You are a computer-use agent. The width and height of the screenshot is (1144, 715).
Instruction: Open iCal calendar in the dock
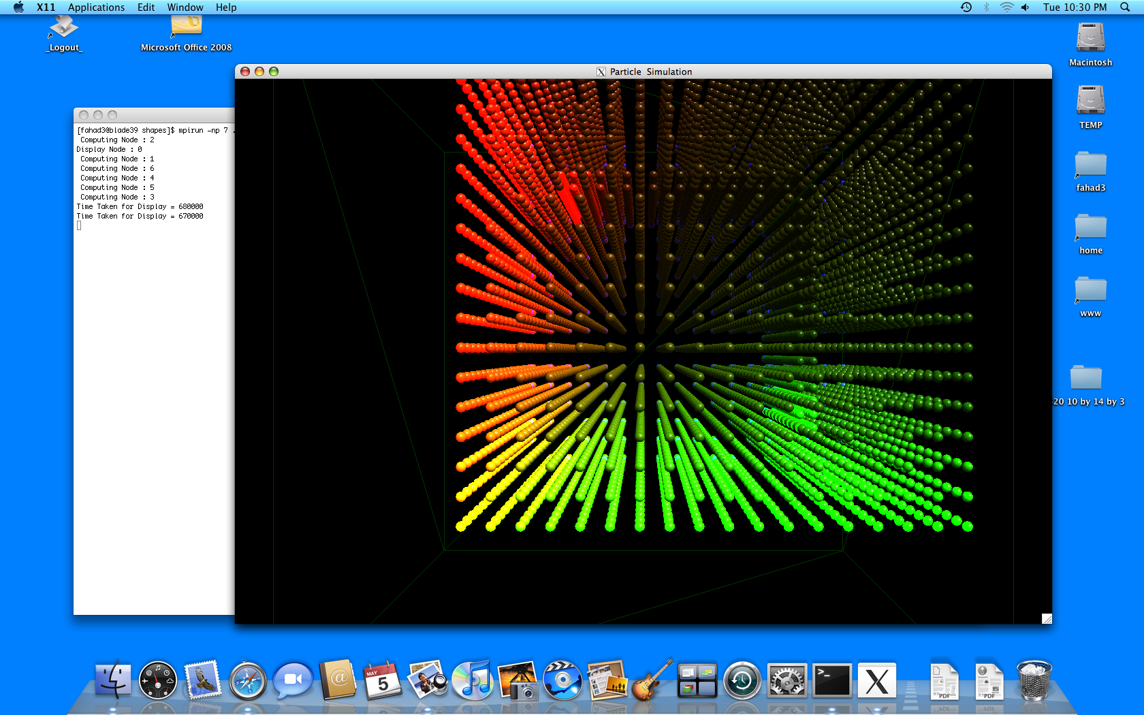(x=383, y=680)
